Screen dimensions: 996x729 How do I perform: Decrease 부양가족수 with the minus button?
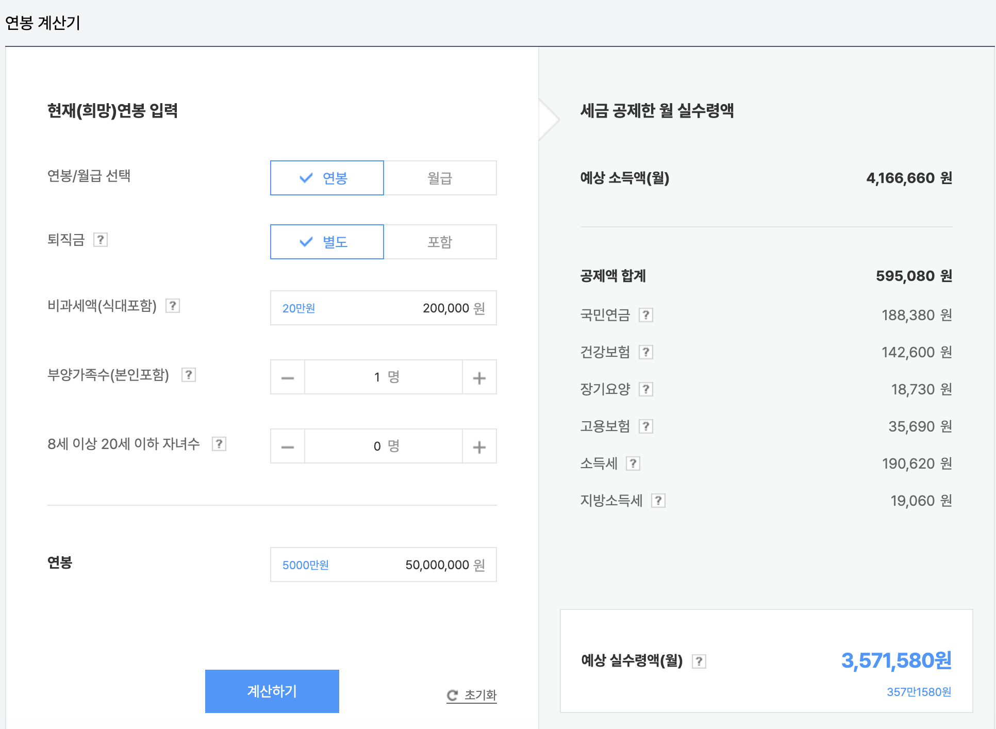(288, 377)
